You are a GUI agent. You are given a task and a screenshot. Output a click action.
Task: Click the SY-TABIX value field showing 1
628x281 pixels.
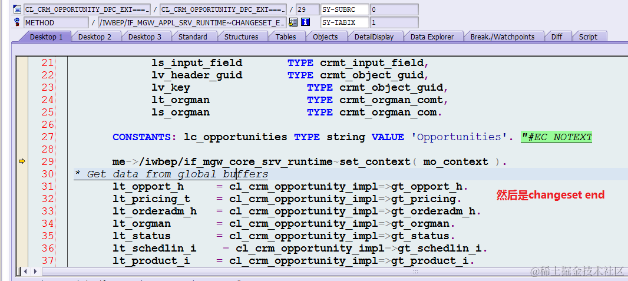(x=394, y=22)
